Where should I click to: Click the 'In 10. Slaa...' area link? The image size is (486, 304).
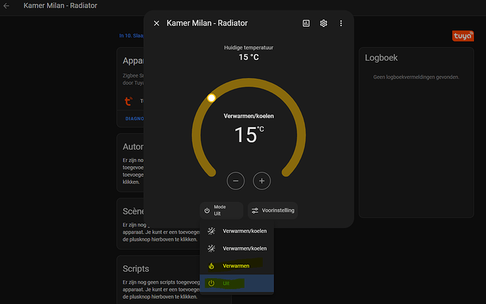pyautogui.click(x=131, y=36)
